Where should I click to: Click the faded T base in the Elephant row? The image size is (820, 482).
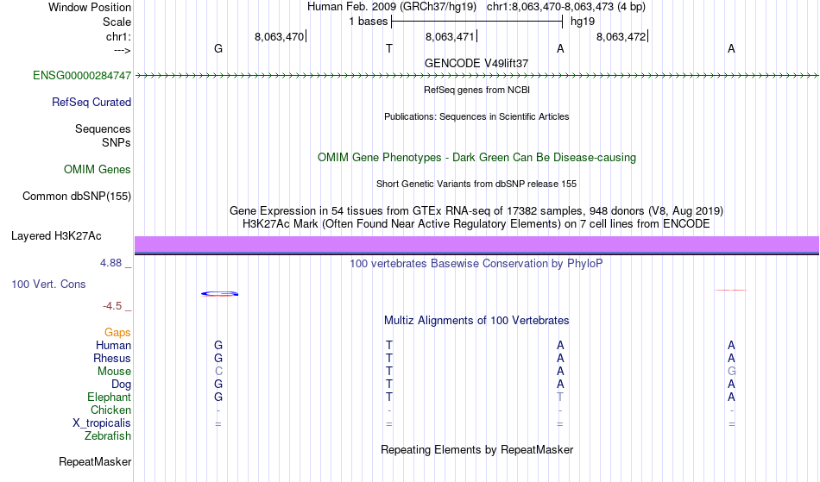point(560,397)
